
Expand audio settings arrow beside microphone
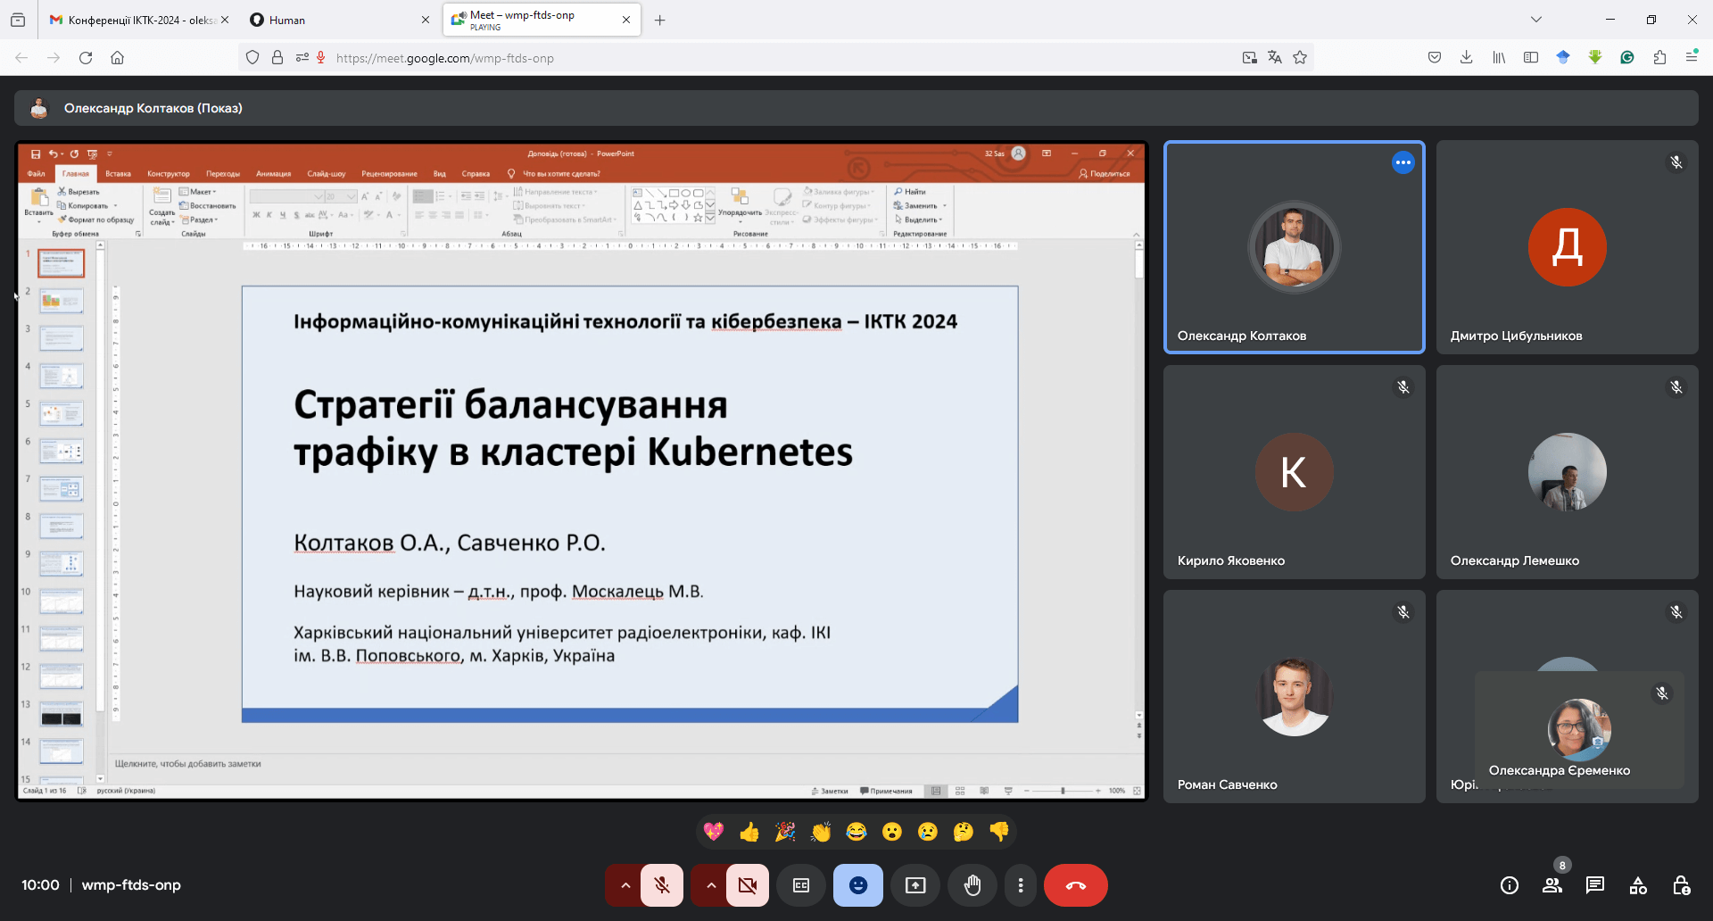tap(625, 885)
